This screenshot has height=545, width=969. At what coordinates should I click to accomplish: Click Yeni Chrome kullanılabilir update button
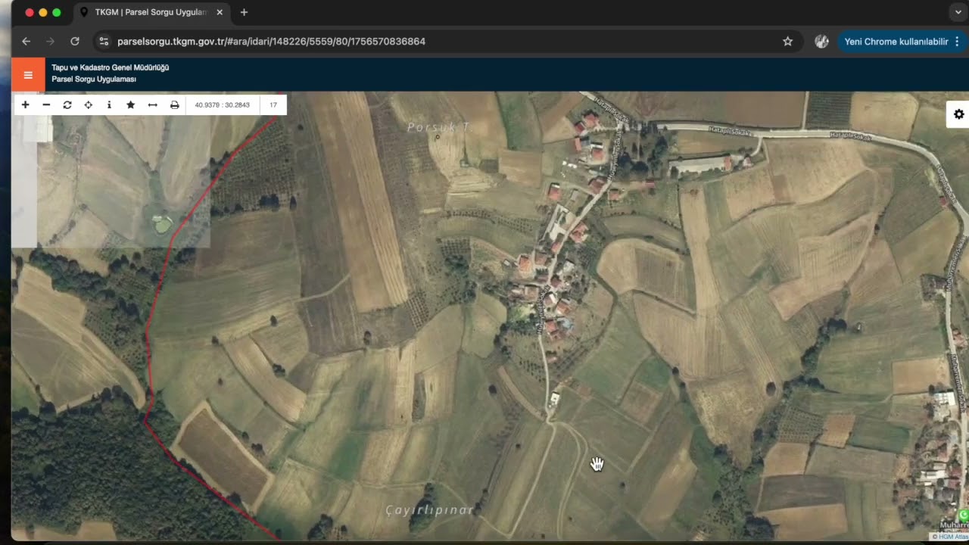(x=896, y=42)
